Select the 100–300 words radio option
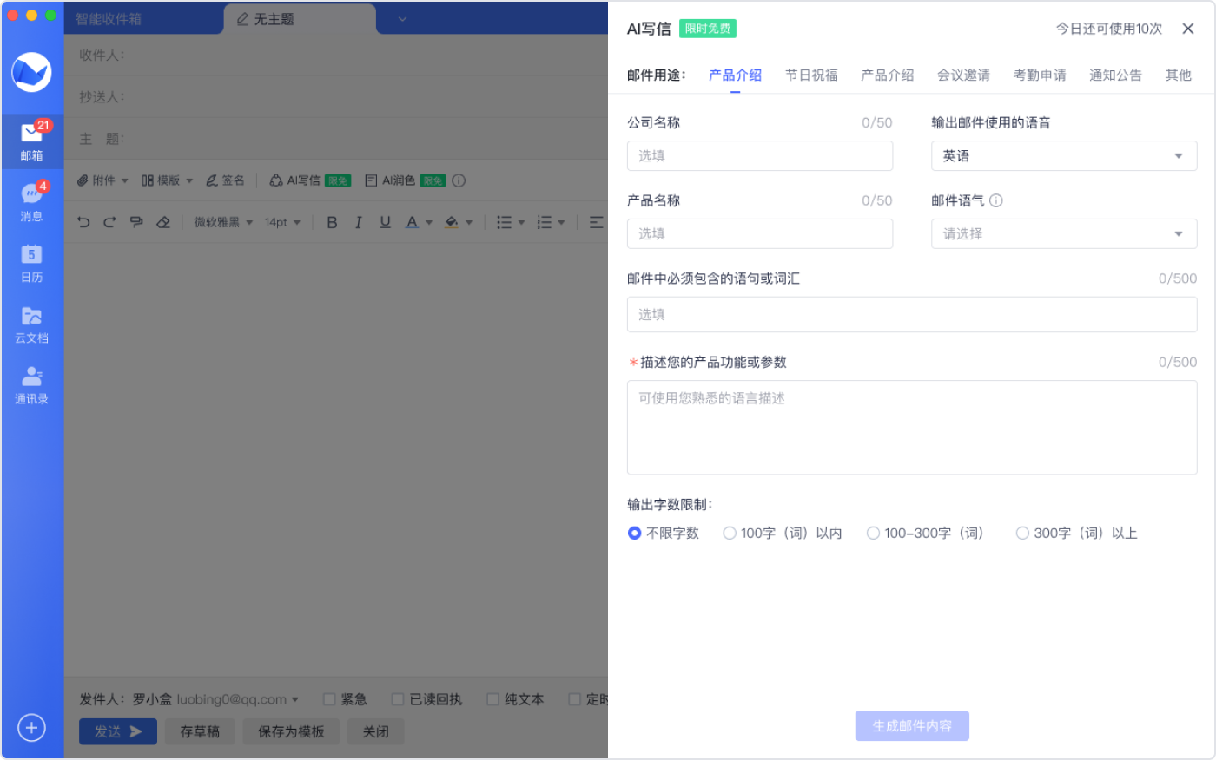Viewport: 1216px width, 760px height. 874,533
